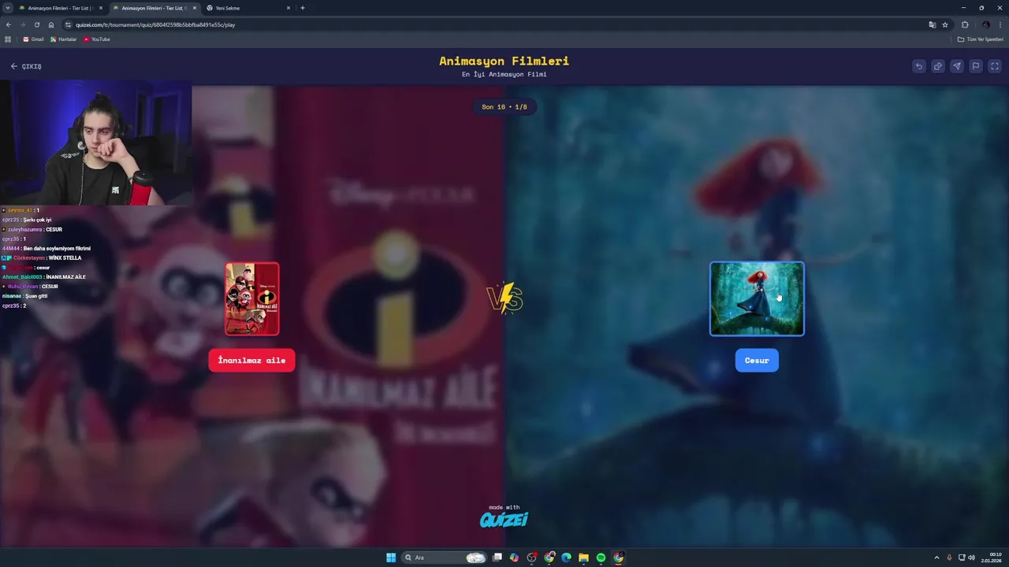Viewport: 1009px width, 567px height.
Task: Expand the hidden system tray icons chevron
Action: (936, 558)
